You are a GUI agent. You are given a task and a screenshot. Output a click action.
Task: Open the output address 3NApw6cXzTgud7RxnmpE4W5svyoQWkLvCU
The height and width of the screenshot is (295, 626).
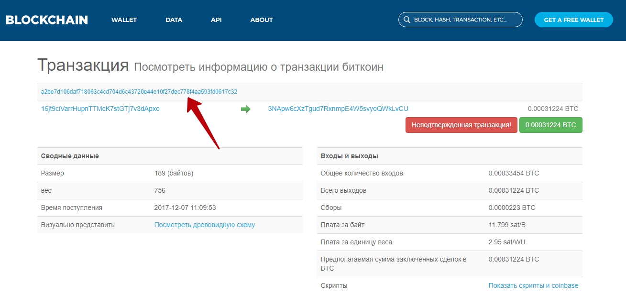point(339,109)
